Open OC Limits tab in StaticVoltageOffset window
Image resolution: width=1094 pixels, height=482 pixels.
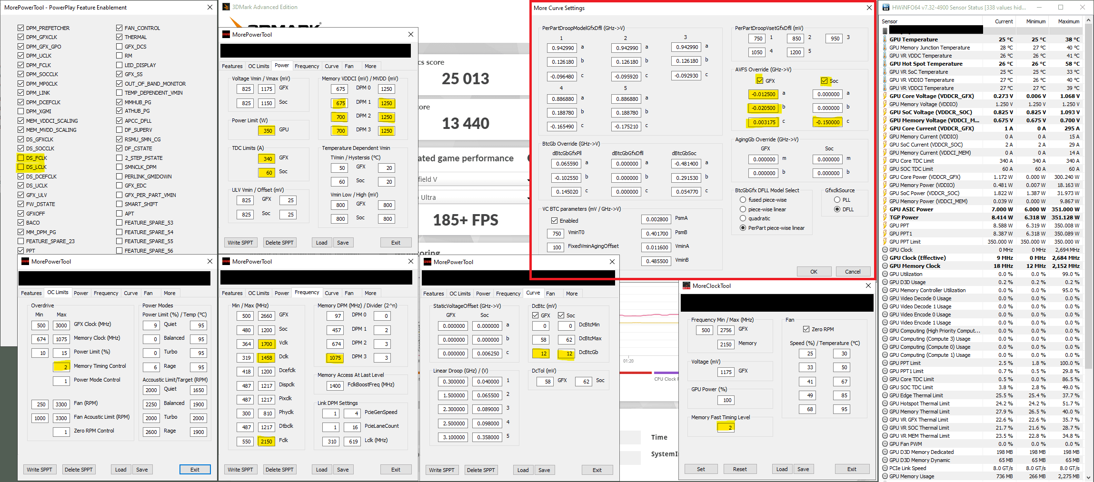[x=460, y=294]
